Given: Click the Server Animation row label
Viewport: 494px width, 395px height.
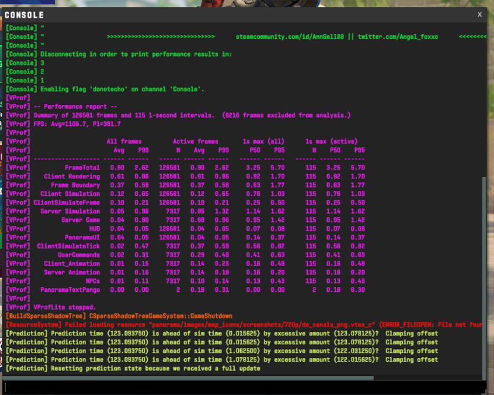Looking at the screenshot, I should tap(72, 273).
